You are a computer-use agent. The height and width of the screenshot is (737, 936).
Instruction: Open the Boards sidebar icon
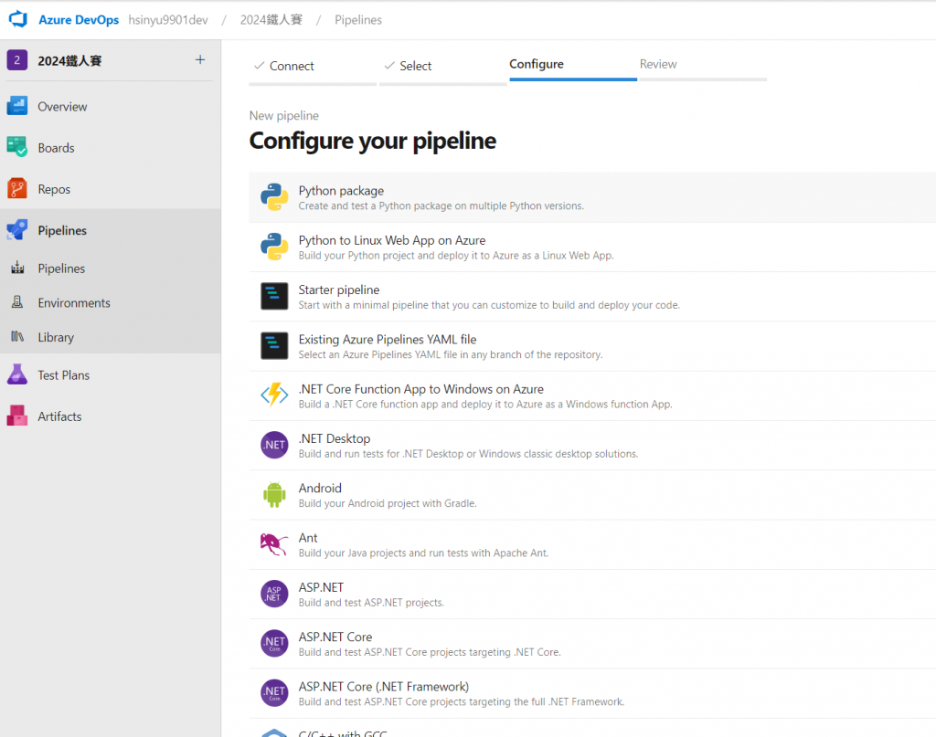click(17, 147)
